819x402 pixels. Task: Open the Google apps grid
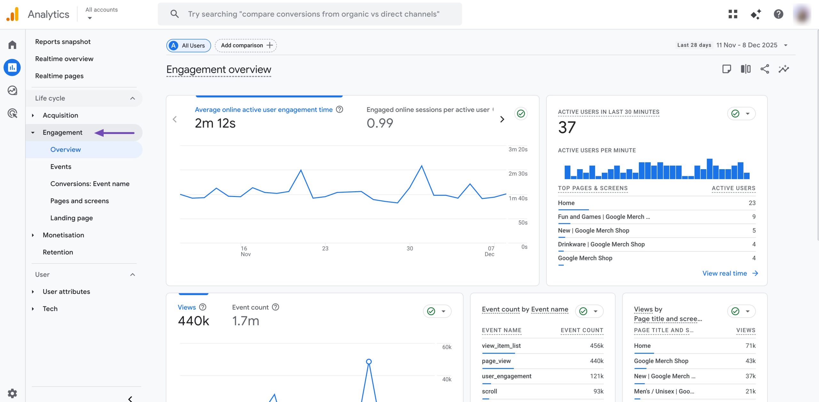tap(733, 14)
